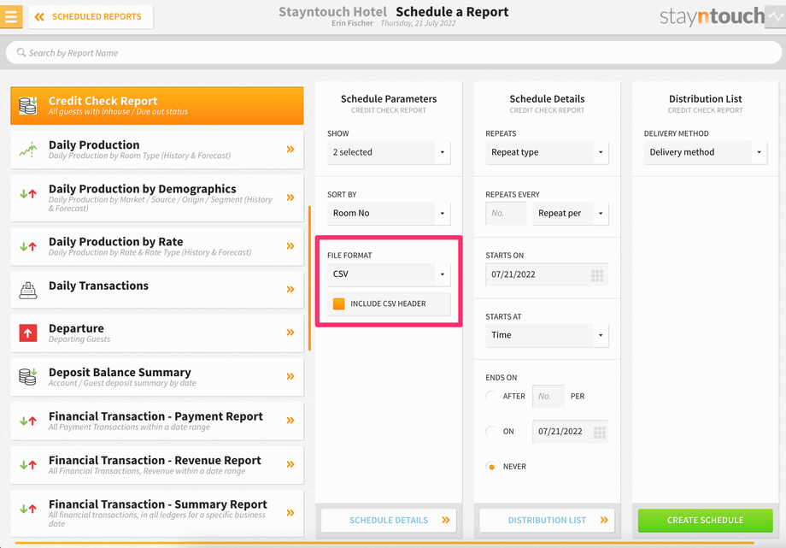The image size is (786, 548).
Task: Click the search magnifier icon
Action: point(21,52)
